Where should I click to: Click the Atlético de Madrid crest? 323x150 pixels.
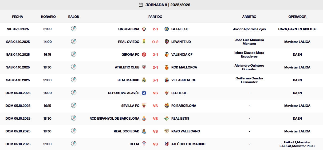(x=167, y=144)
